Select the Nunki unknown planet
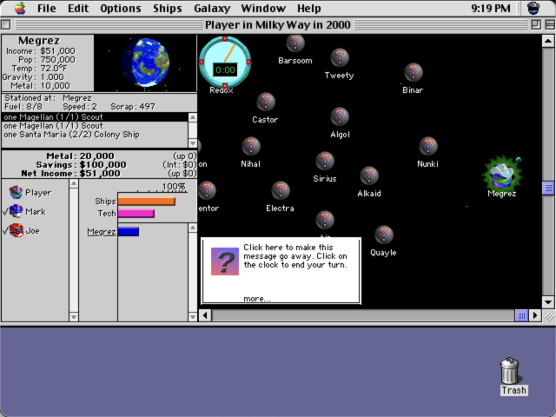Screen dimensions: 556x417 [x=428, y=146]
